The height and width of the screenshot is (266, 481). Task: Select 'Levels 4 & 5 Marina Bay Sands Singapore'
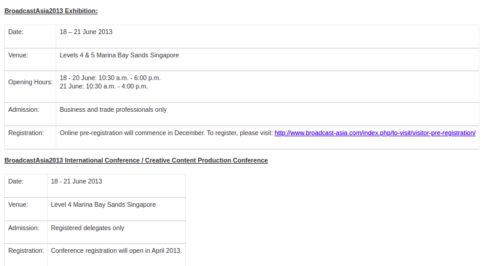119,55
